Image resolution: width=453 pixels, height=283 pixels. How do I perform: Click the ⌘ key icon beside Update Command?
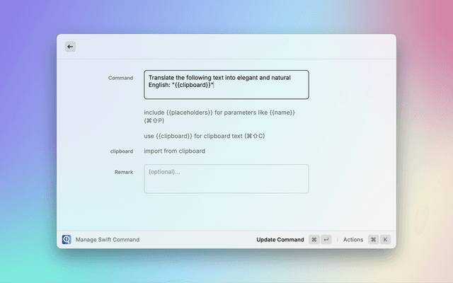coord(314,240)
